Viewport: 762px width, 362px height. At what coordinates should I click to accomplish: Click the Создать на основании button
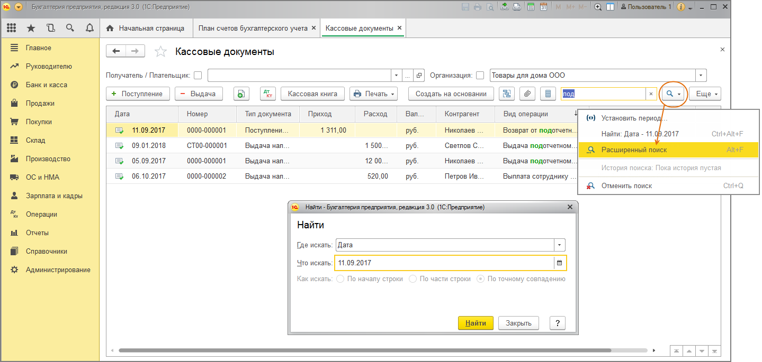pyautogui.click(x=451, y=94)
